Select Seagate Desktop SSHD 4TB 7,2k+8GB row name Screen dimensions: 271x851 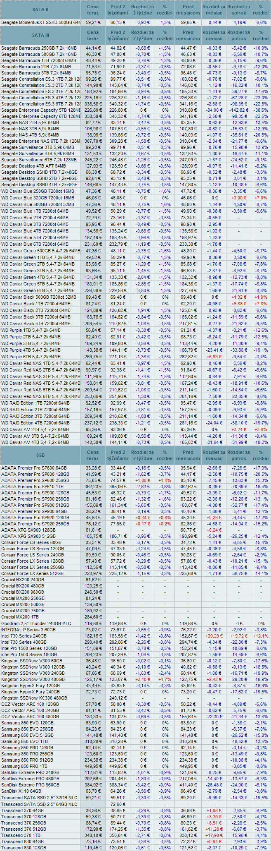[39, 185]
